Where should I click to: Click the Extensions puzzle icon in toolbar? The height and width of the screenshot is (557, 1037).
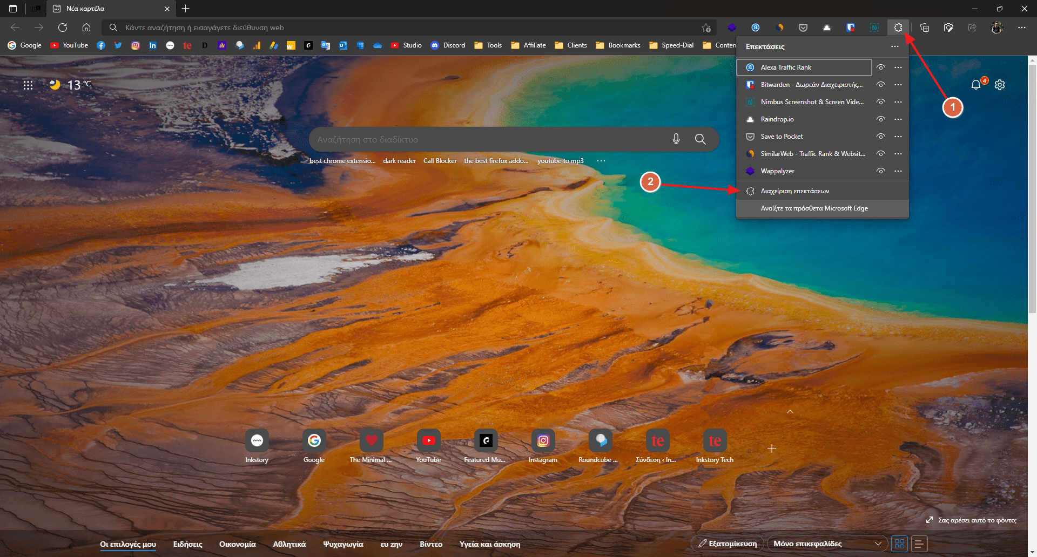(x=898, y=28)
